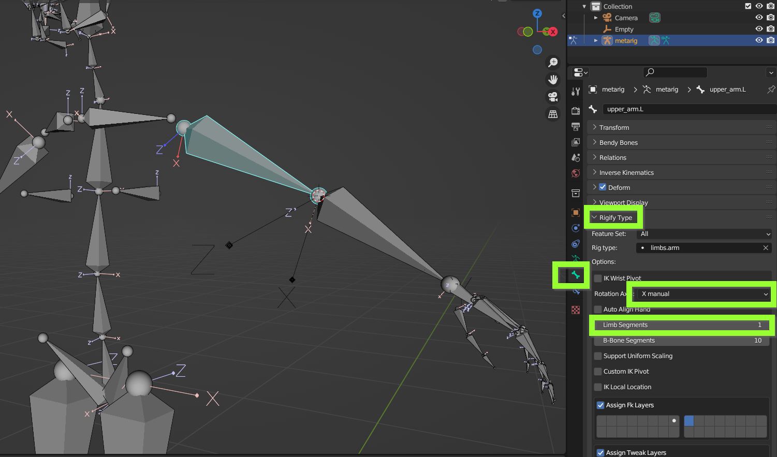This screenshot has width=777, height=457.
Task: Open the World properties tab
Action: tap(576, 173)
